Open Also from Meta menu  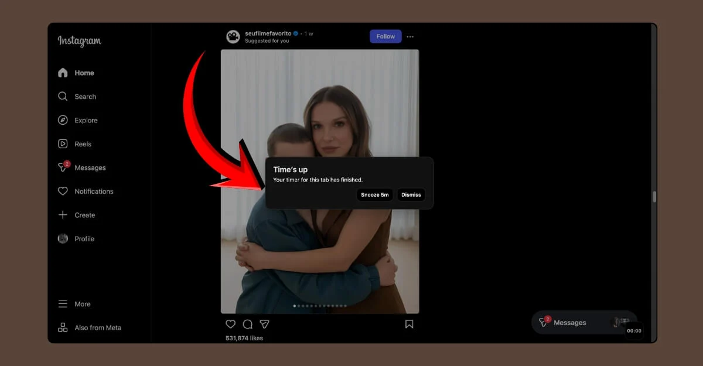[x=97, y=327]
